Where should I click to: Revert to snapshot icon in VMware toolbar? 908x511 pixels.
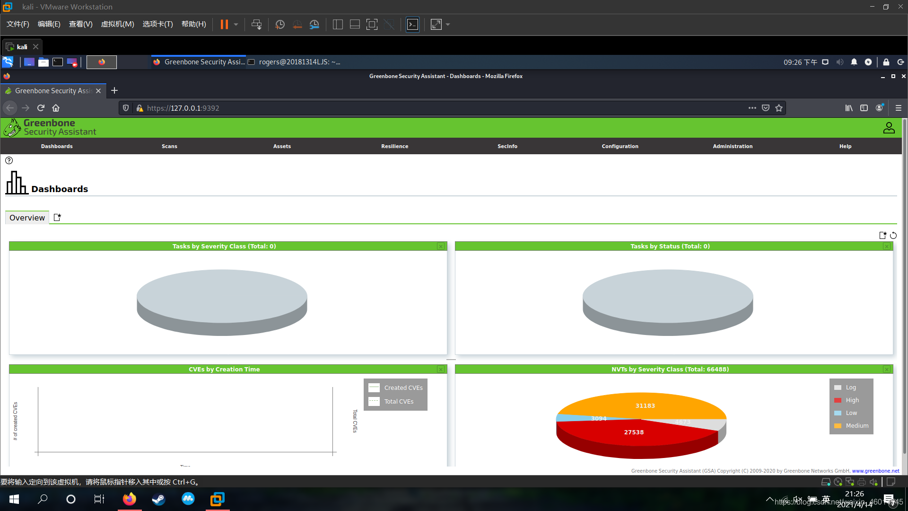tap(297, 24)
